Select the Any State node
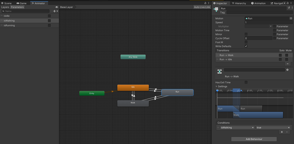This screenshot has width=294, height=144. 133,57
